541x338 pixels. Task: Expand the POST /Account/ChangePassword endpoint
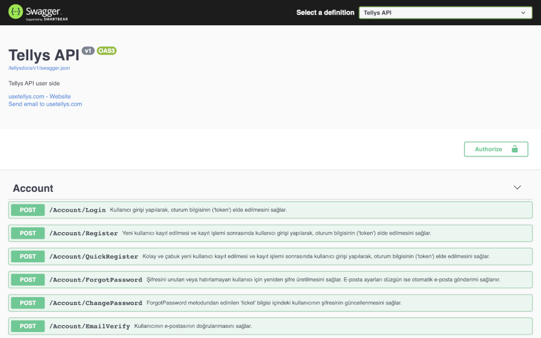coord(96,303)
